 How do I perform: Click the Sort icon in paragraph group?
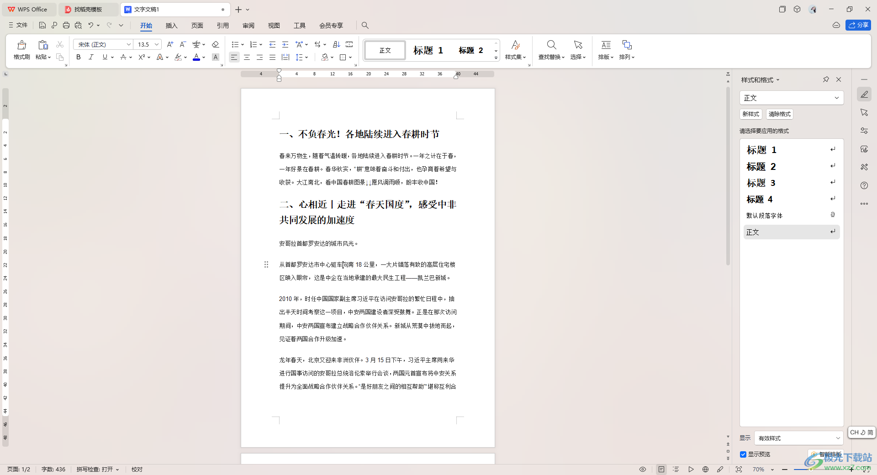(337, 44)
